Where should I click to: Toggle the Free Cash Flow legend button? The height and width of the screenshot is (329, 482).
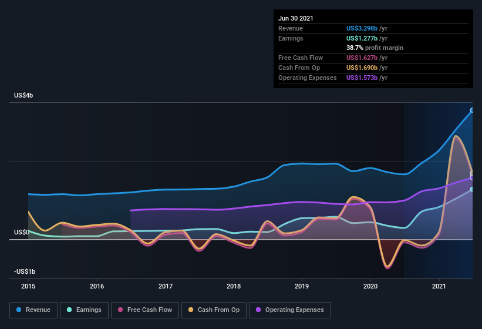tap(145, 310)
